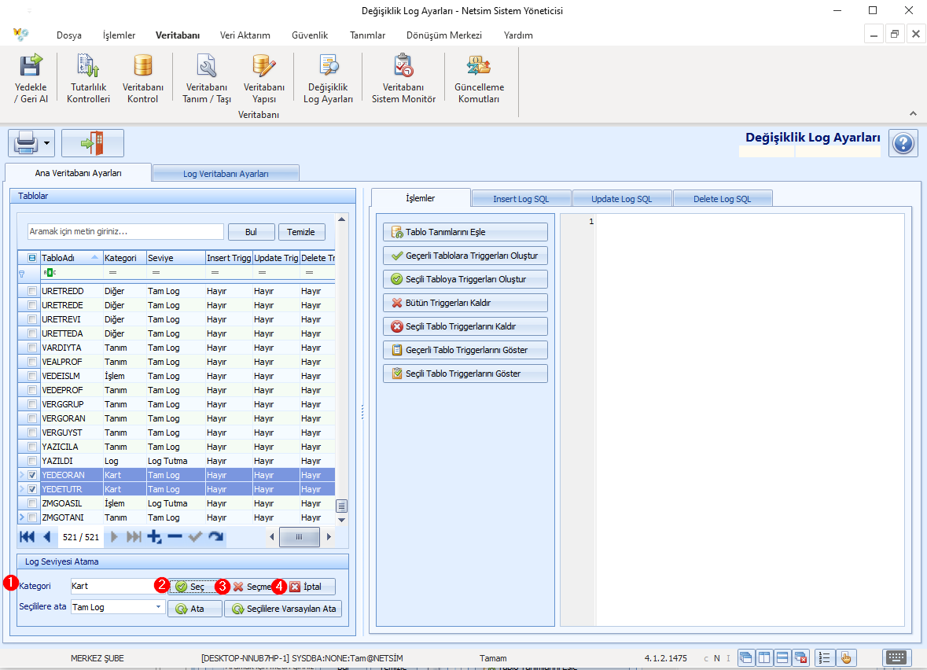Jump to the last record in the navigator
Viewport: 927px width, 670px height.
coord(134,537)
